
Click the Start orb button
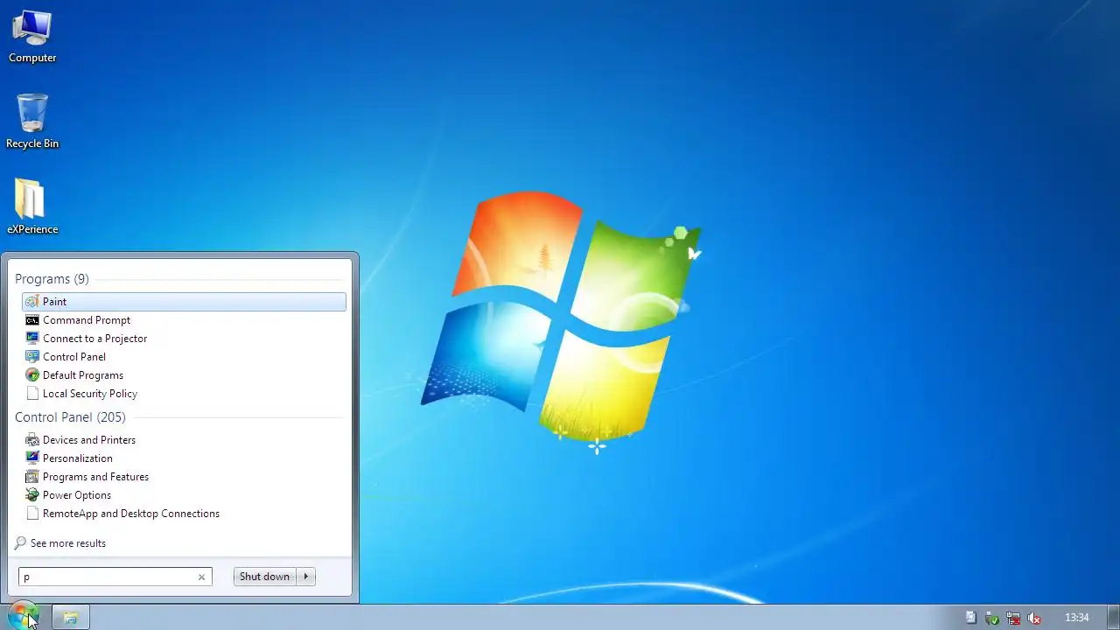24,616
